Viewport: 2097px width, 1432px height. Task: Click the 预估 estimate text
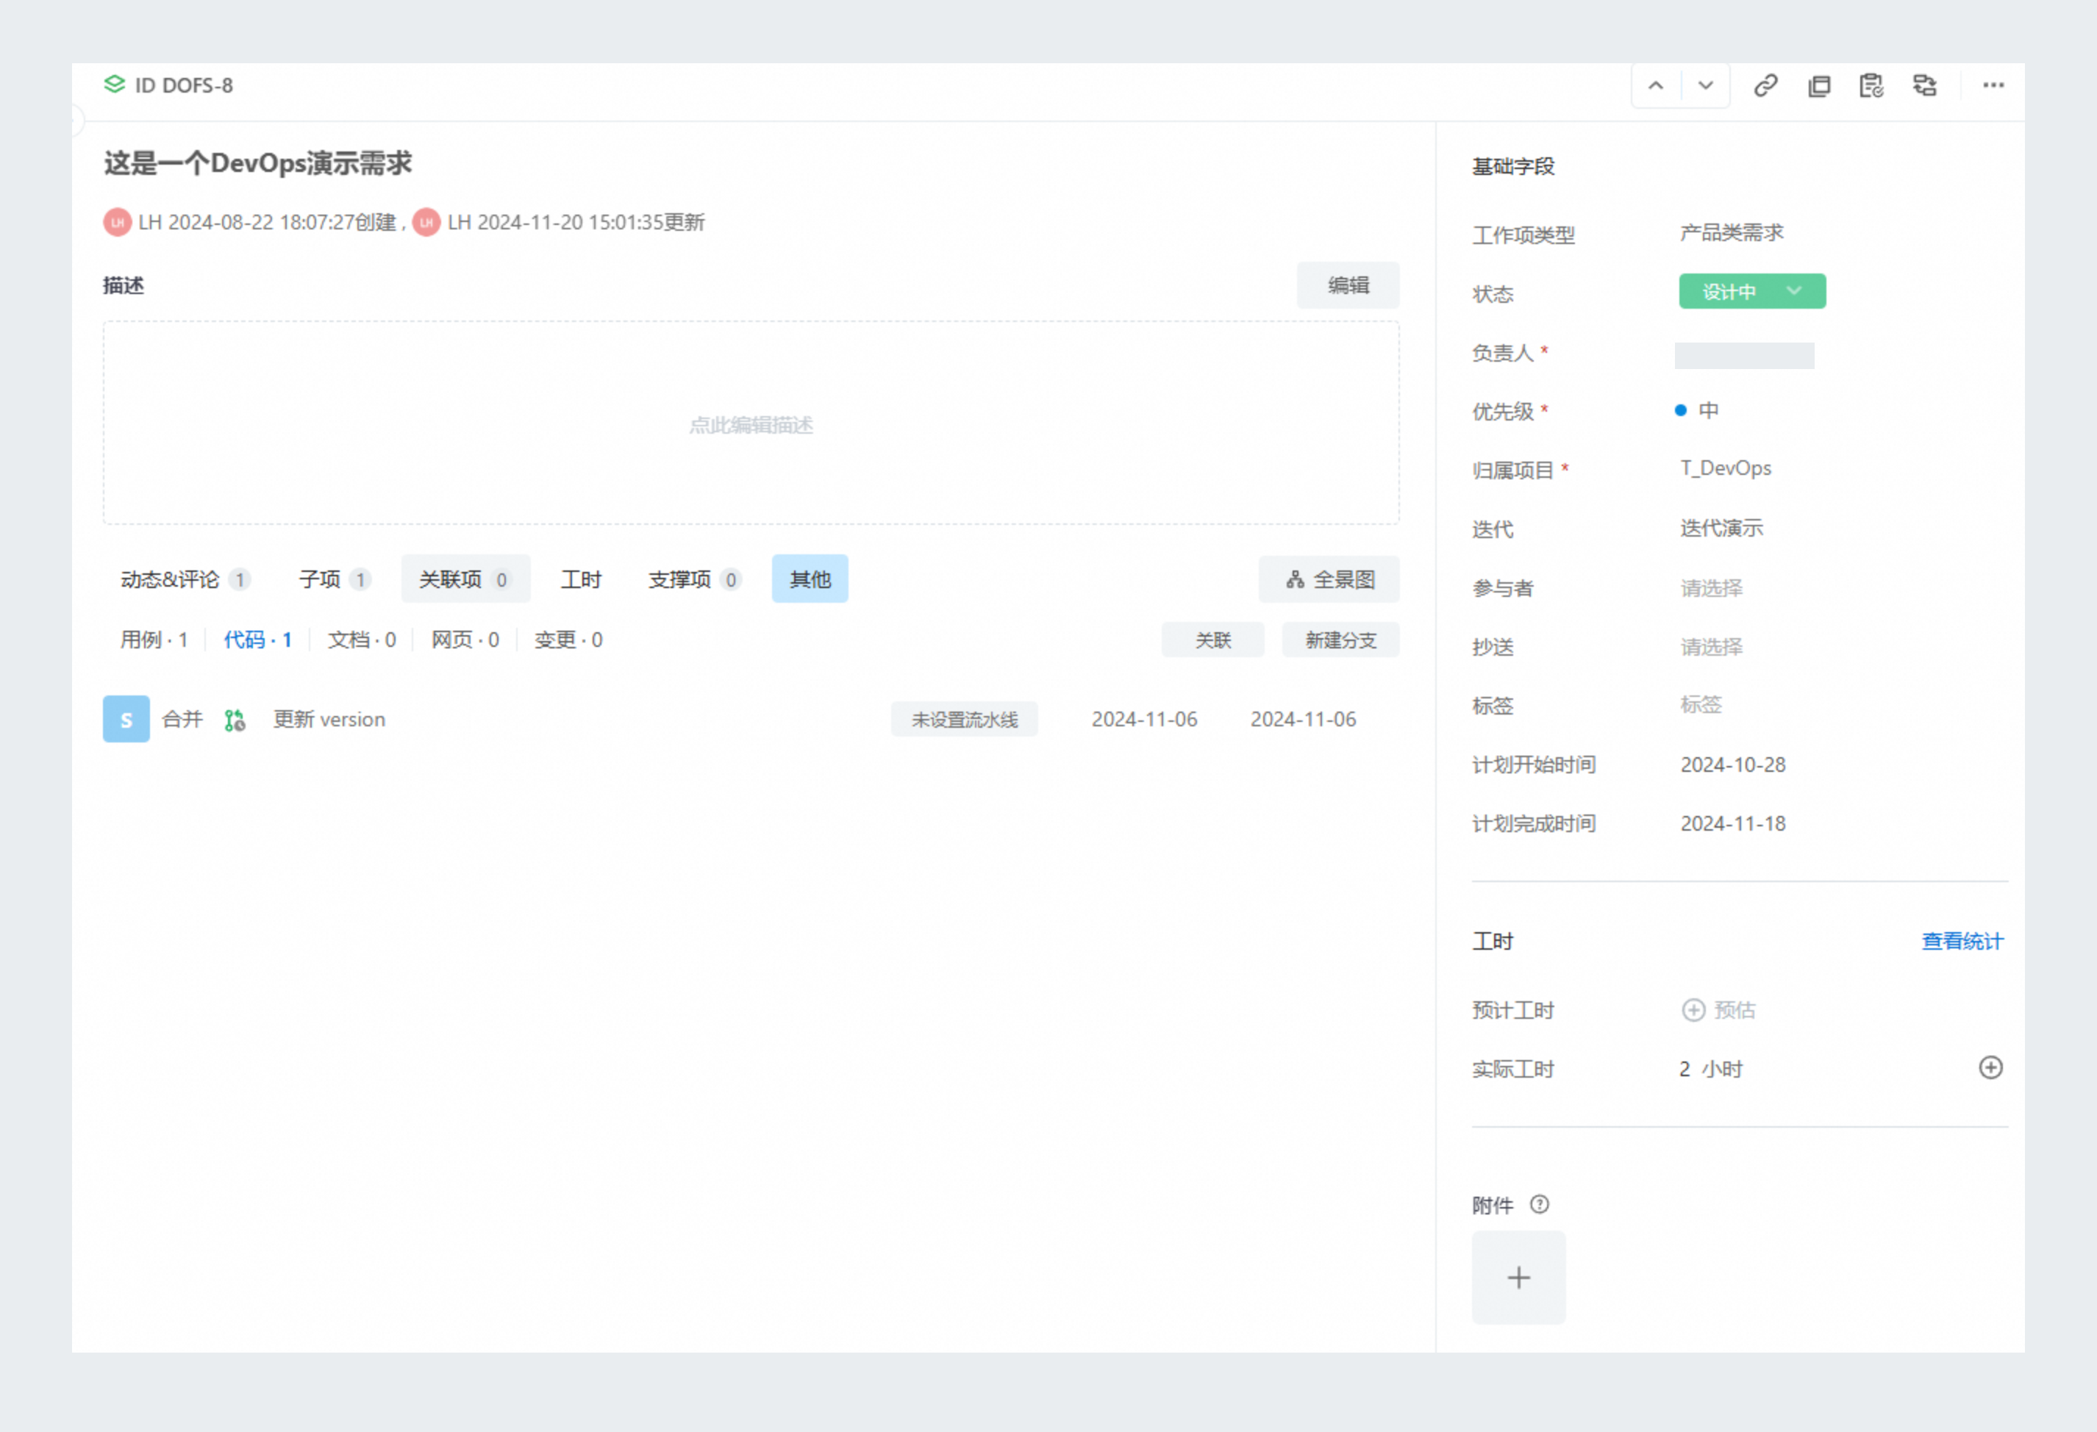1735,1010
